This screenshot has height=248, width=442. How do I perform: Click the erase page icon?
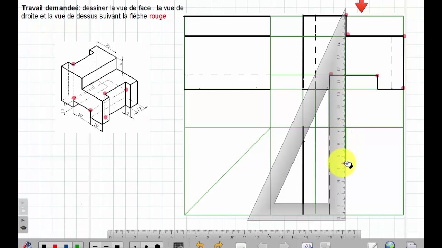307,246
